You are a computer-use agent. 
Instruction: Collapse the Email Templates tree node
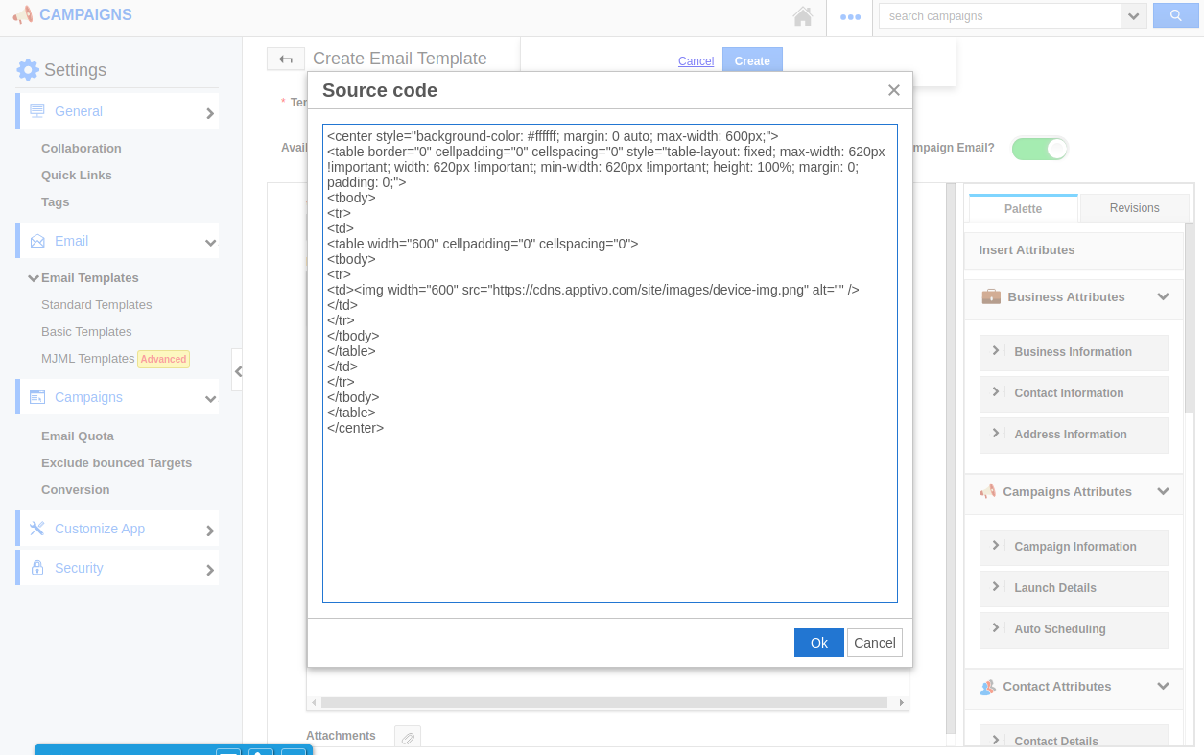point(34,278)
